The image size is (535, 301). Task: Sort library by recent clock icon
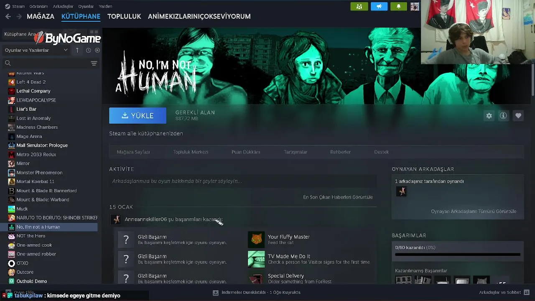click(x=88, y=50)
